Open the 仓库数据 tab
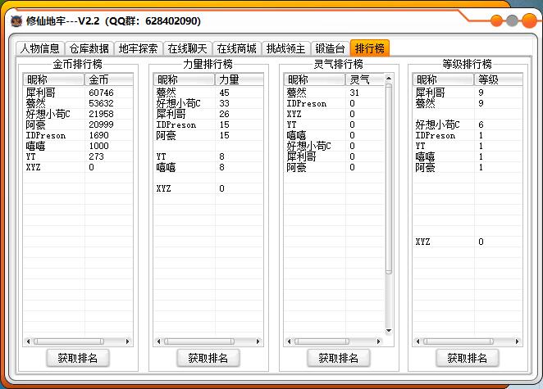 point(89,48)
